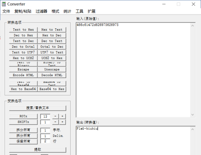This screenshot has width=201, height=155.
Task: Click the hex string 466c61472d626975626975
Action: 98,25
